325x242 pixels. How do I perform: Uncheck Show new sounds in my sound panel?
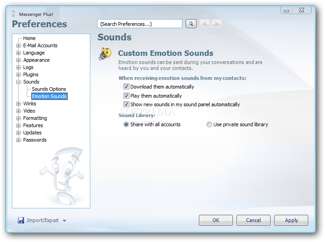[126, 104]
